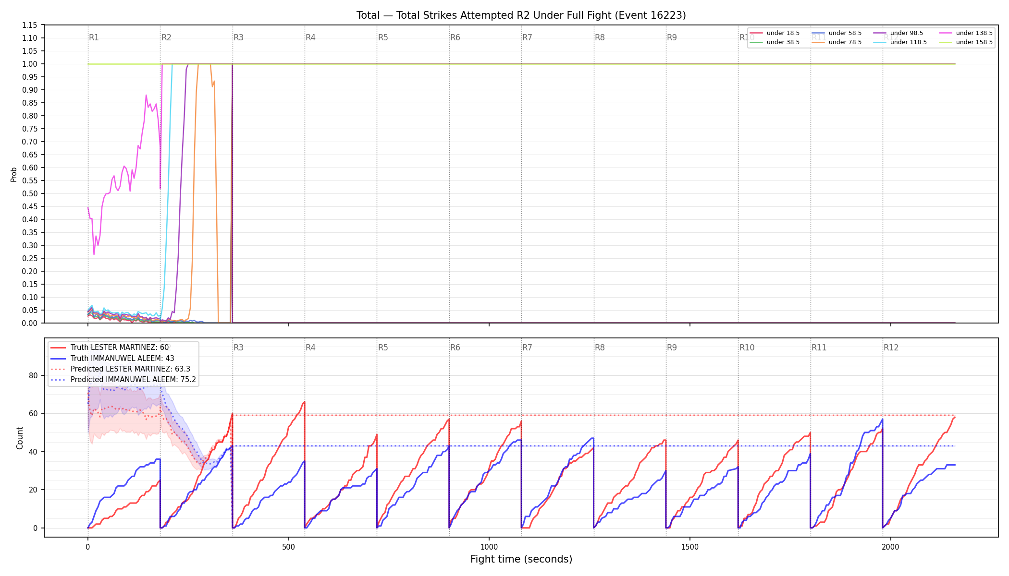Click the 1.15 tick on Prob axis
Image resolution: width=1009 pixels, height=576 pixels.
[30, 25]
